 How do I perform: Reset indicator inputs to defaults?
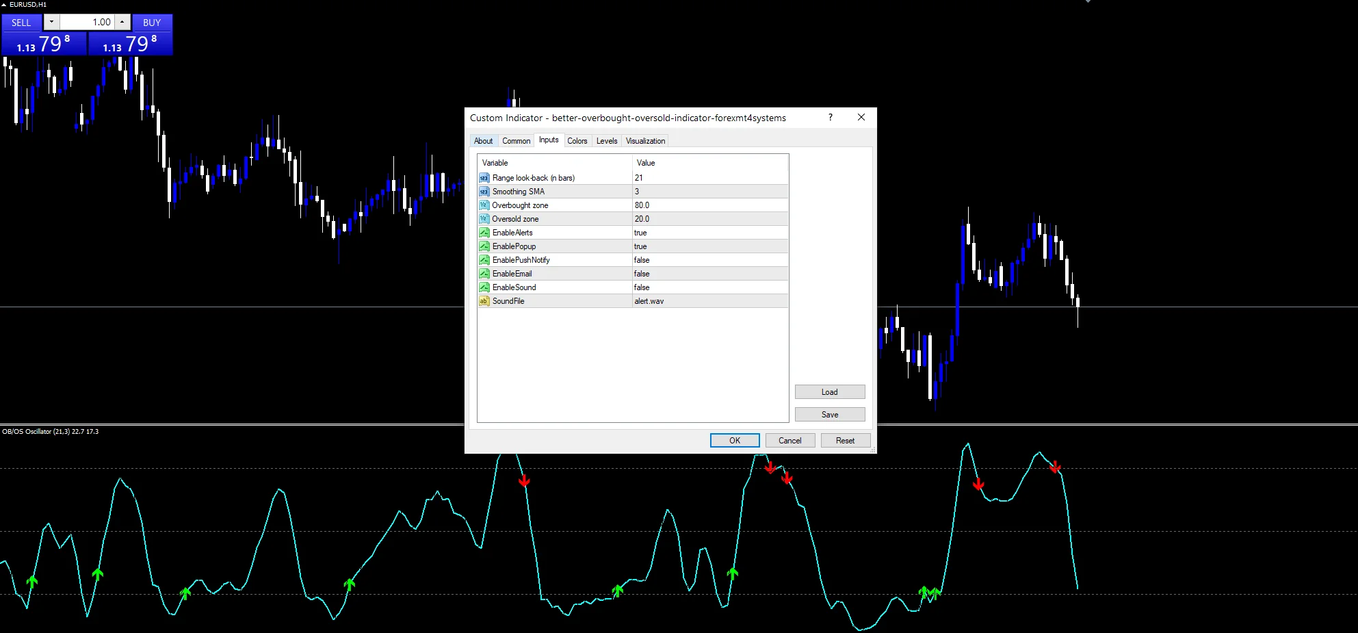click(x=845, y=441)
